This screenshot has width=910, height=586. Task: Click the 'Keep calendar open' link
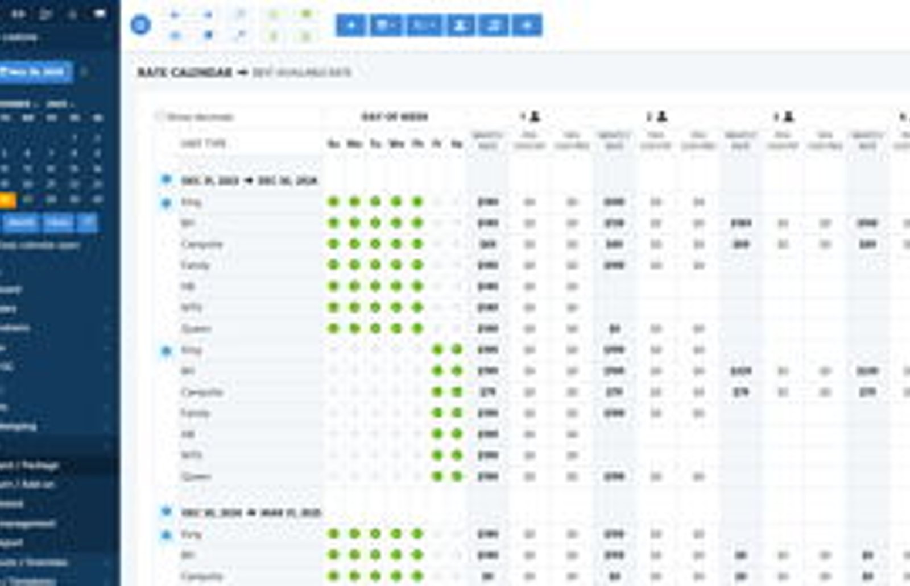40,245
